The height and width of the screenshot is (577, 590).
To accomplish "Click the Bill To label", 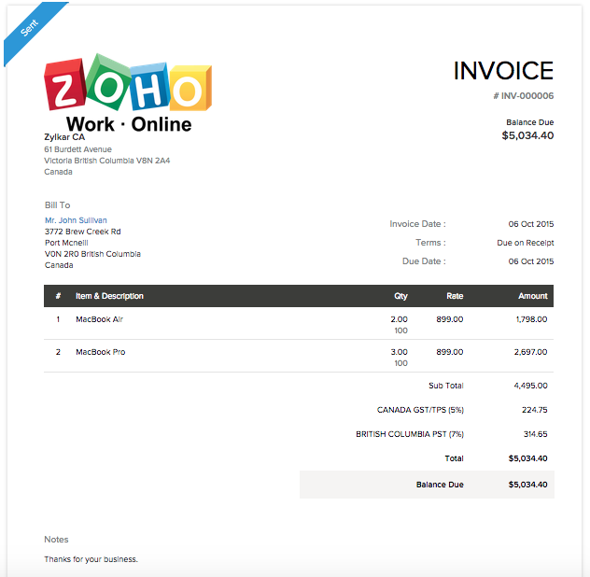I will click(x=57, y=205).
